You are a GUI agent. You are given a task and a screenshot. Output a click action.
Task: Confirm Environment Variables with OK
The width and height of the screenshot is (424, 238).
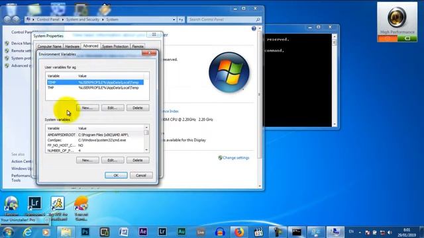click(x=116, y=175)
